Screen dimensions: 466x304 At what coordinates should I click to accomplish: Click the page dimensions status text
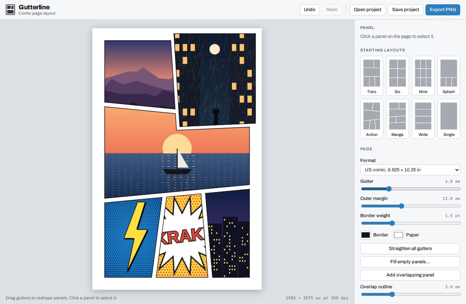317,298
